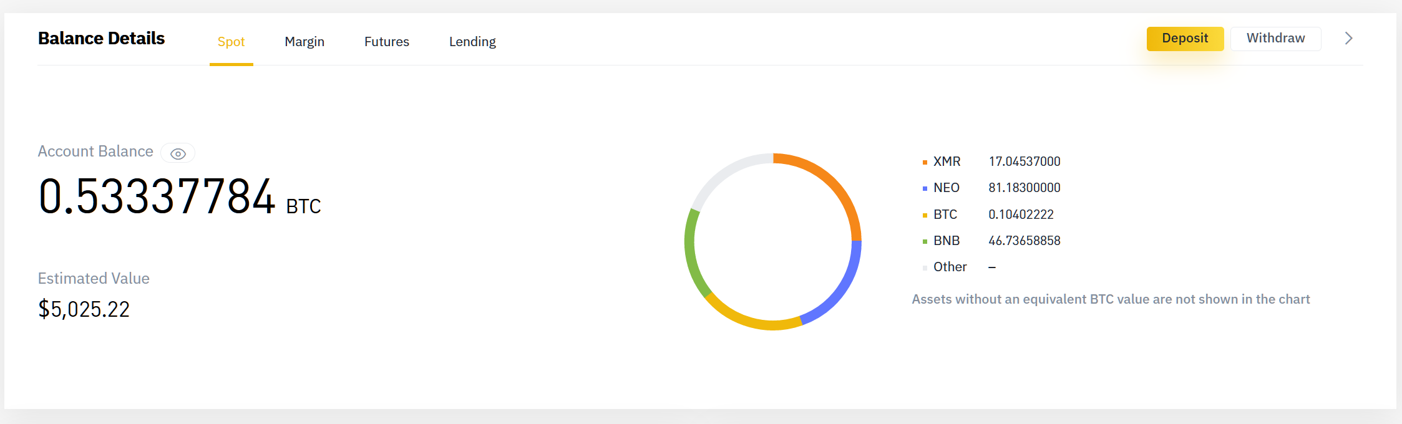Click the XMR balance value 17.04537000

pyautogui.click(x=1025, y=161)
